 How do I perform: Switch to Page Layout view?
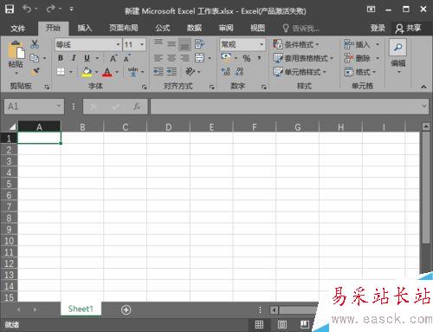coord(282,324)
